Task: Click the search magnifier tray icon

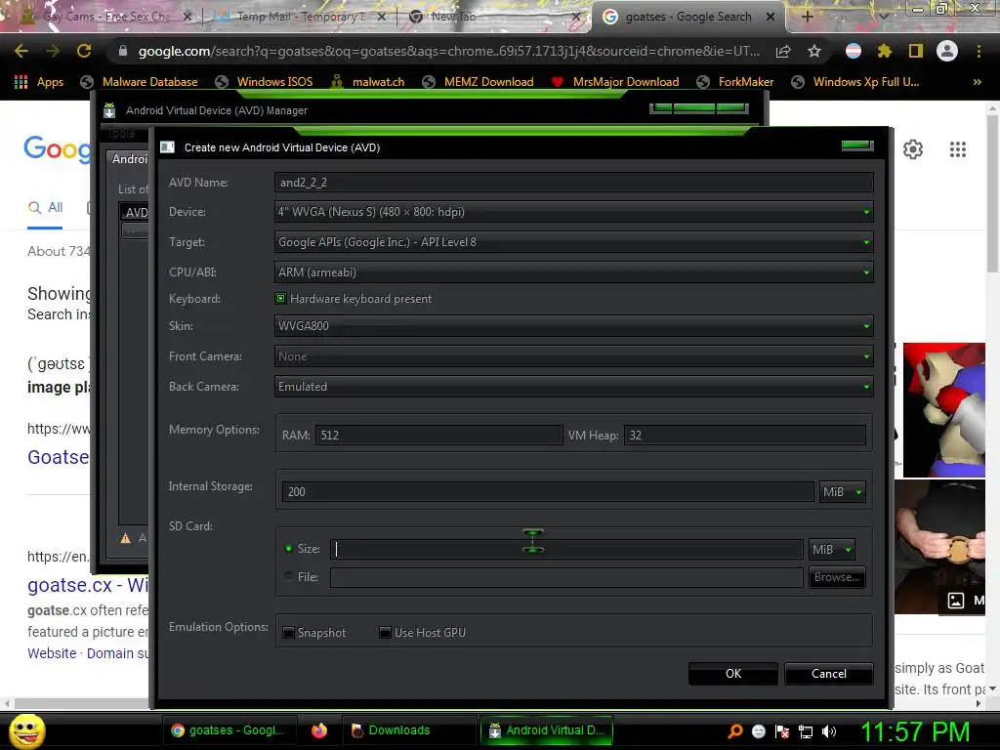Action: 735,731
